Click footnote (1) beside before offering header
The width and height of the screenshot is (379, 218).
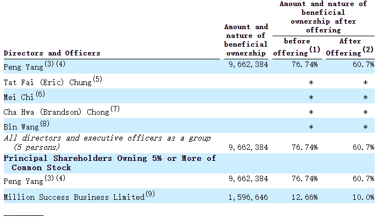[x=315, y=49]
